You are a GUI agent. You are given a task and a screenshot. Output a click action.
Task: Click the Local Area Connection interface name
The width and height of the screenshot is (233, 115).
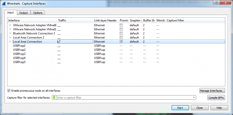coord(27,42)
